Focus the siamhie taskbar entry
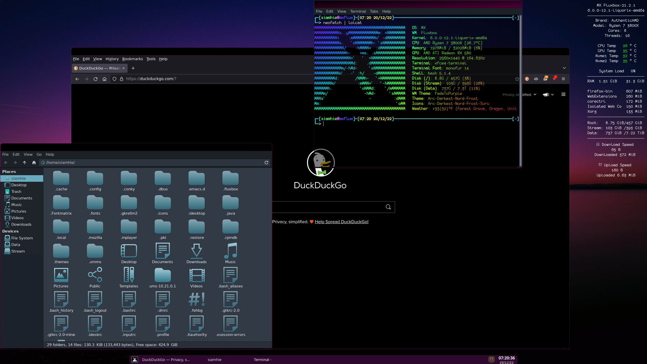 (x=214, y=360)
